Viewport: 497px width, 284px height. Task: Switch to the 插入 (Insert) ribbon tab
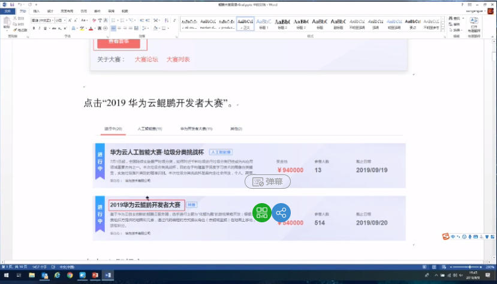coord(37,11)
